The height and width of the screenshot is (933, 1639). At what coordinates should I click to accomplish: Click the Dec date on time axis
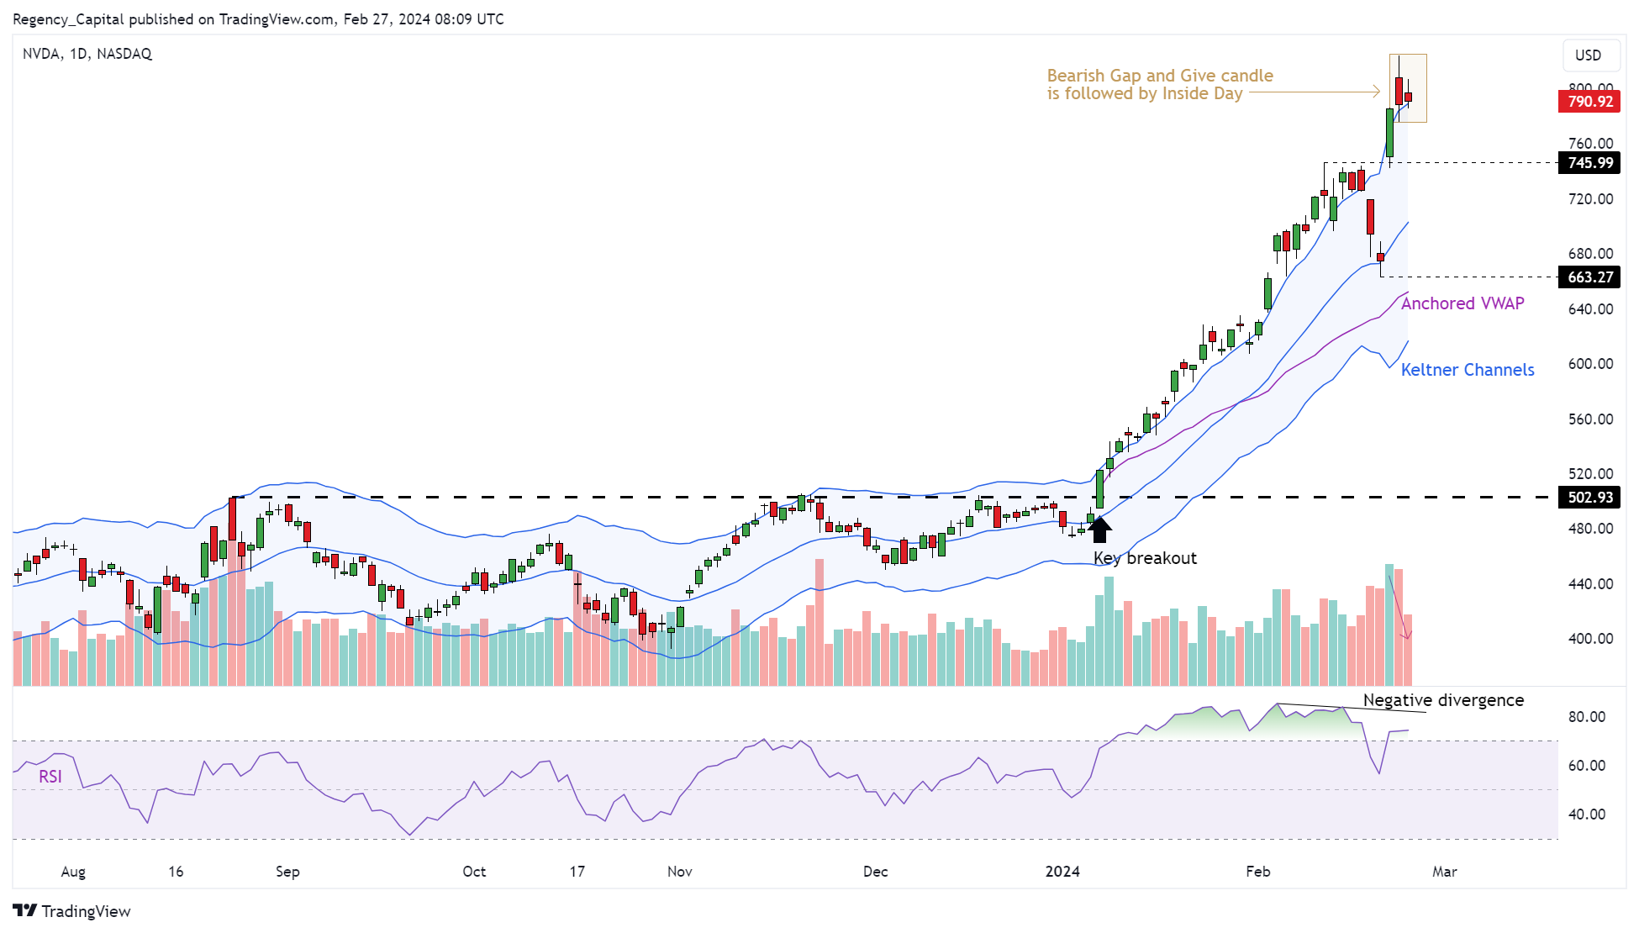coord(875,872)
